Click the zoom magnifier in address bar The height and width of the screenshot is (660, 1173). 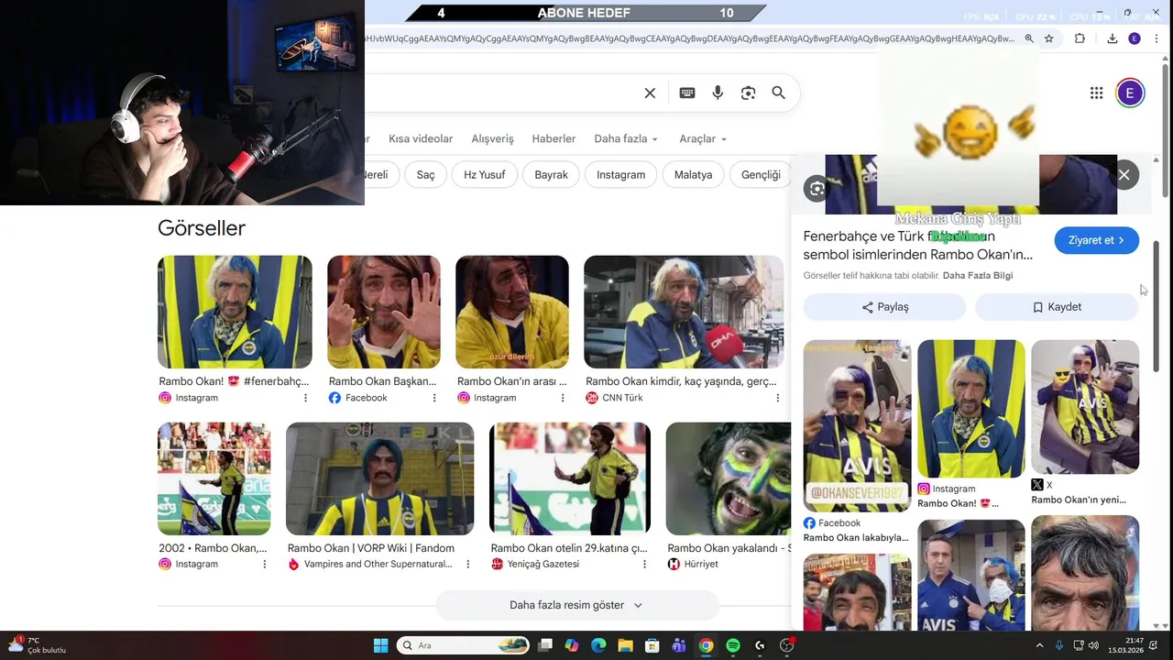(x=1029, y=38)
